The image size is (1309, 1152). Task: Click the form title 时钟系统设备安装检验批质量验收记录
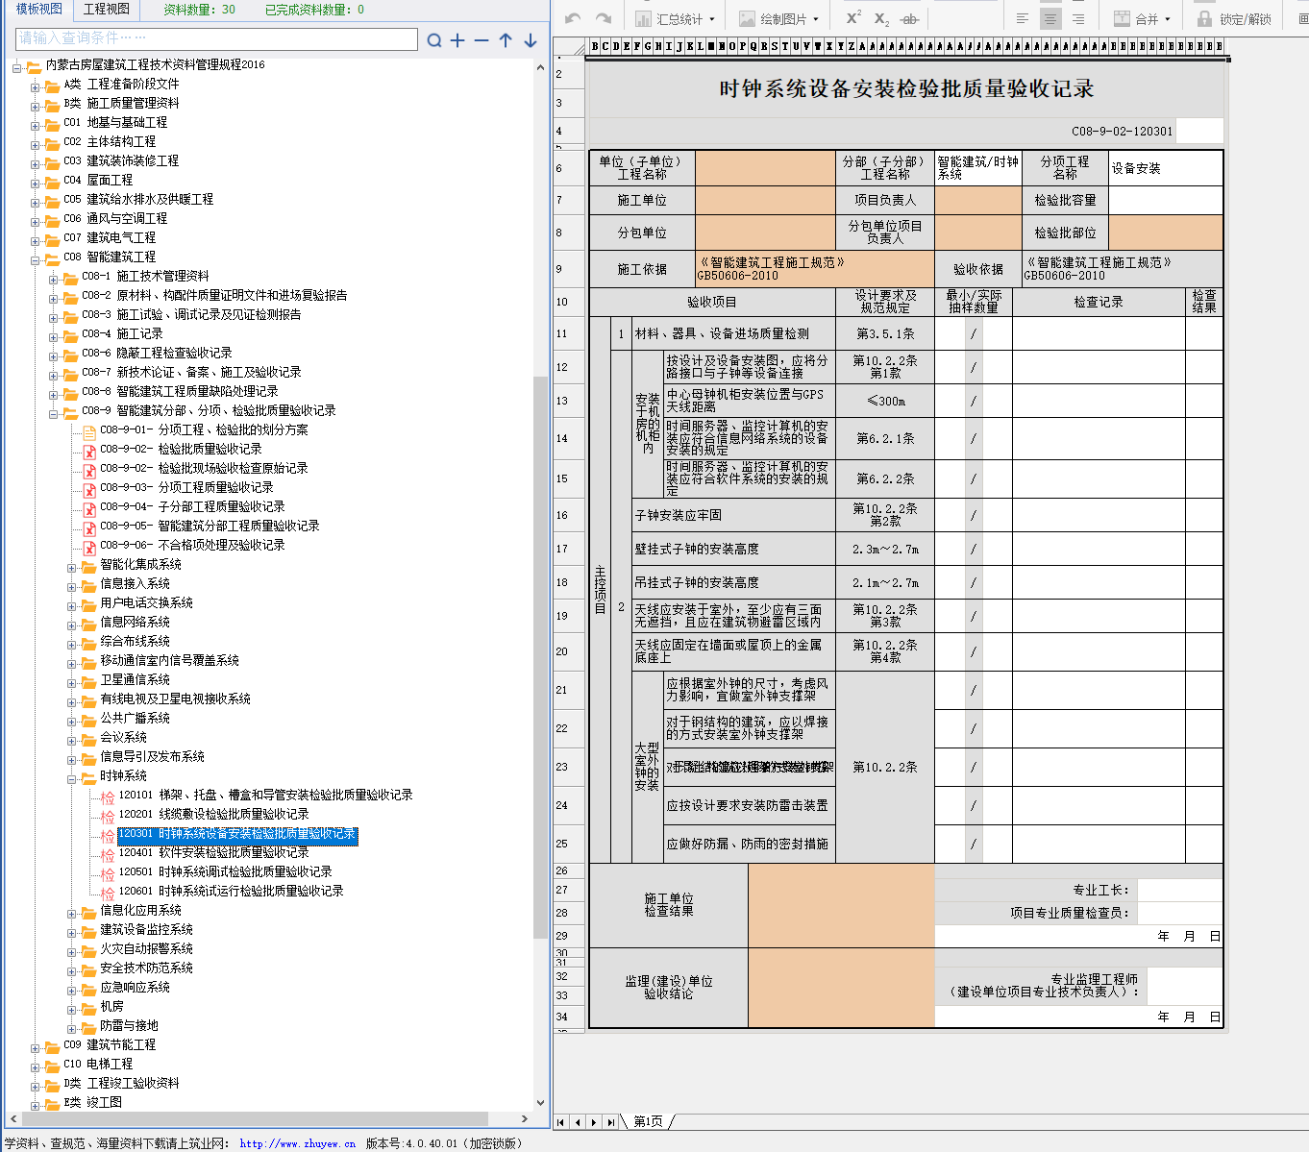click(906, 88)
